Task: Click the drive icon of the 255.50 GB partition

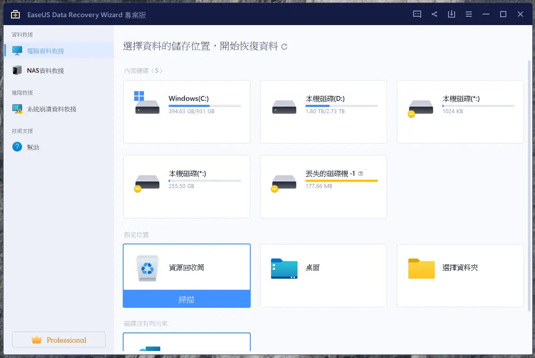Action: click(x=147, y=183)
